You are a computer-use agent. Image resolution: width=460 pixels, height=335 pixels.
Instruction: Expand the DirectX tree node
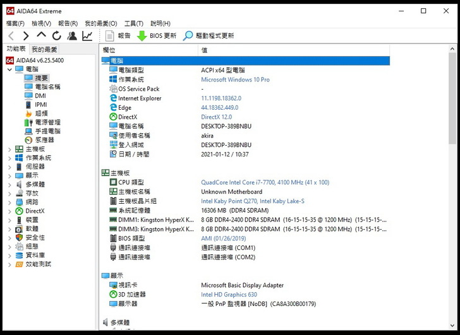[9, 211]
